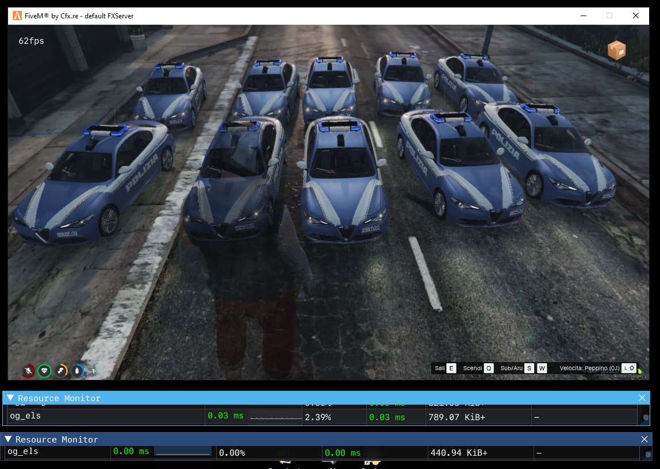
Task: Click the orange hunger HUD icon
Action: [x=61, y=371]
